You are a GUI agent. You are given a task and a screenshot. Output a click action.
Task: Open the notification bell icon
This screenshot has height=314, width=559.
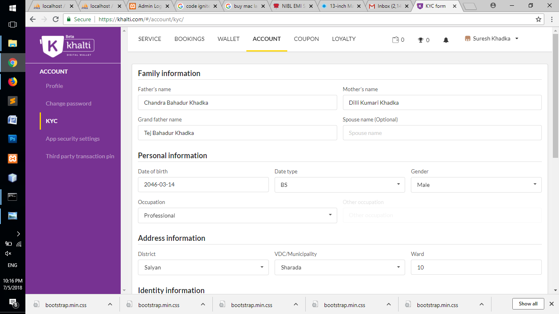446,40
